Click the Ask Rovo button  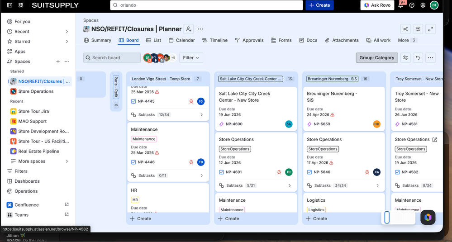click(377, 5)
